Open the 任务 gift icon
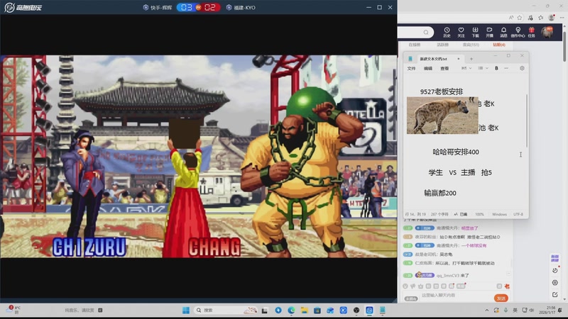Image resolution: width=568 pixels, height=319 pixels. 531,32
